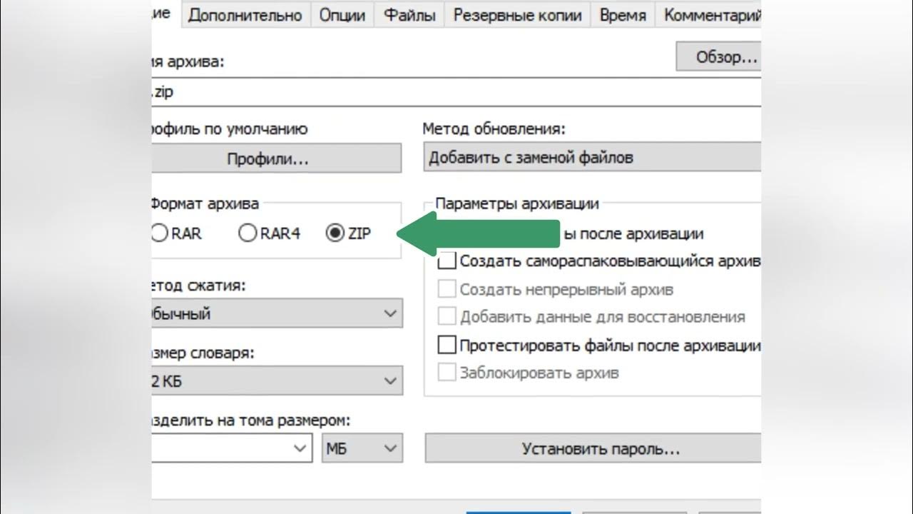Open the Метод обновления dropdown
The image size is (913, 514).
592,158
